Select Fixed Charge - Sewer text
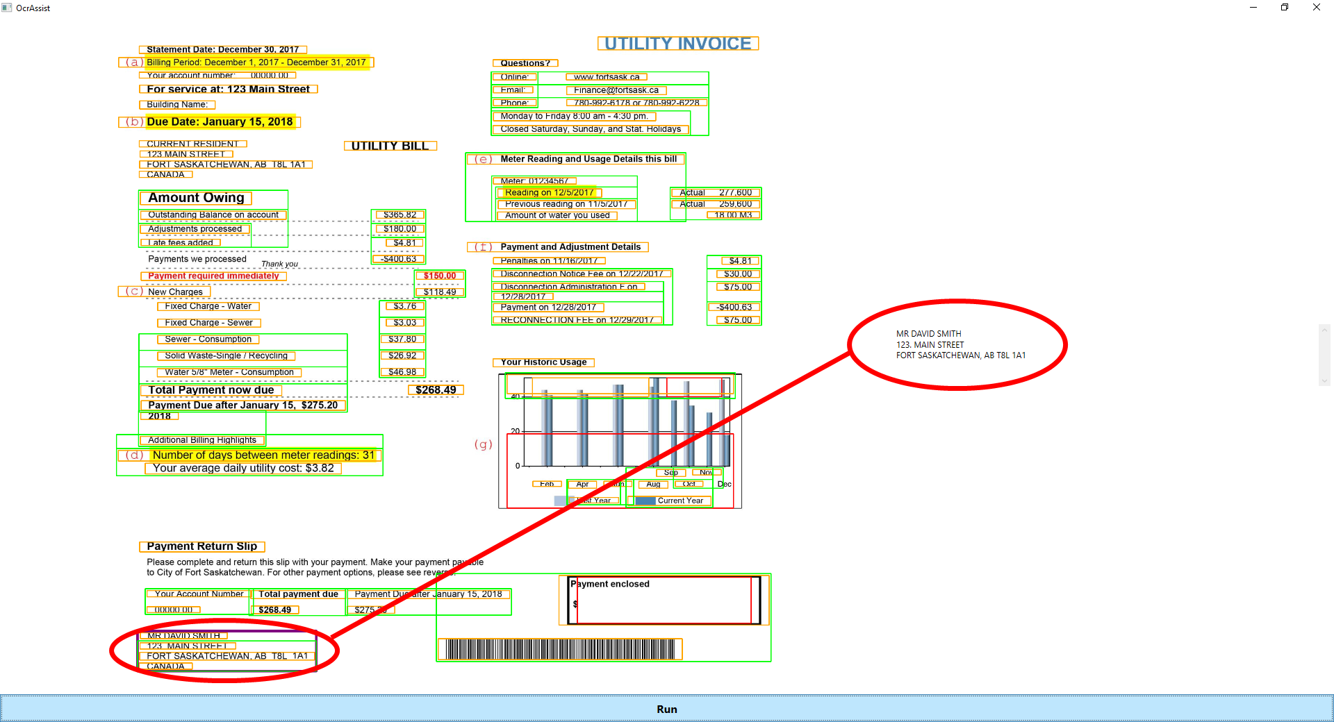The image size is (1334, 722). tap(209, 323)
